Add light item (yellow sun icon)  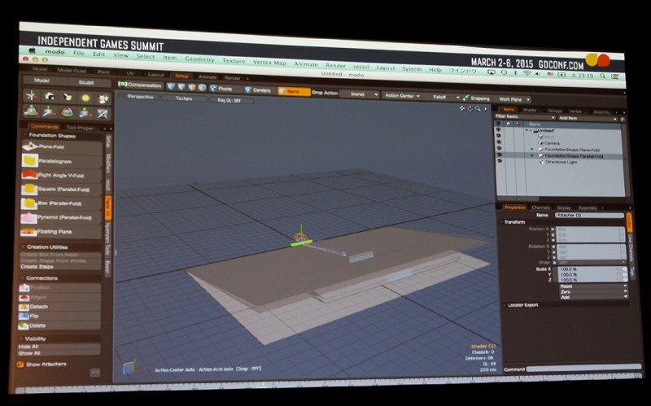click(85, 98)
